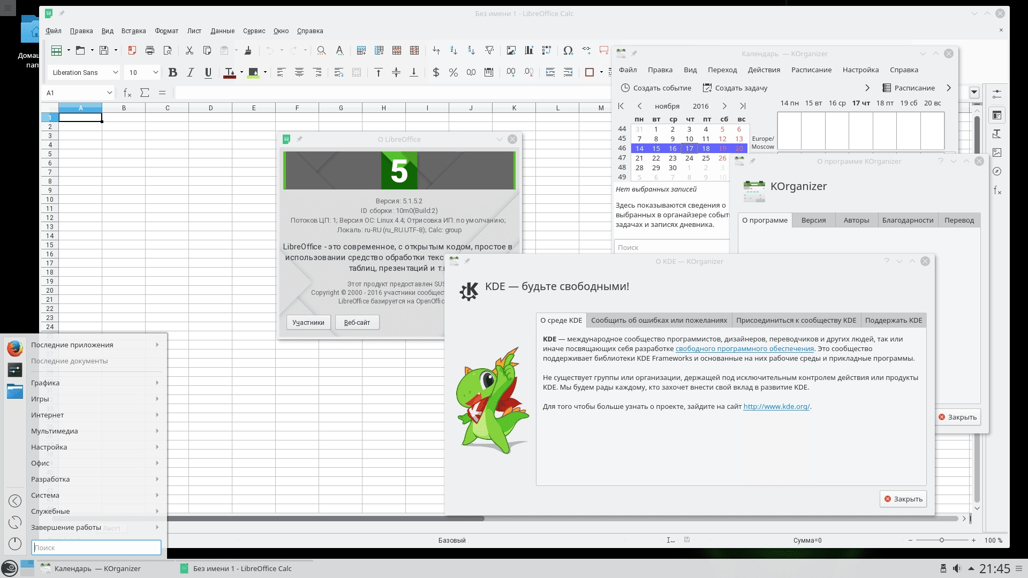
Task: Expand the Интернет menu category
Action: click(x=95, y=415)
